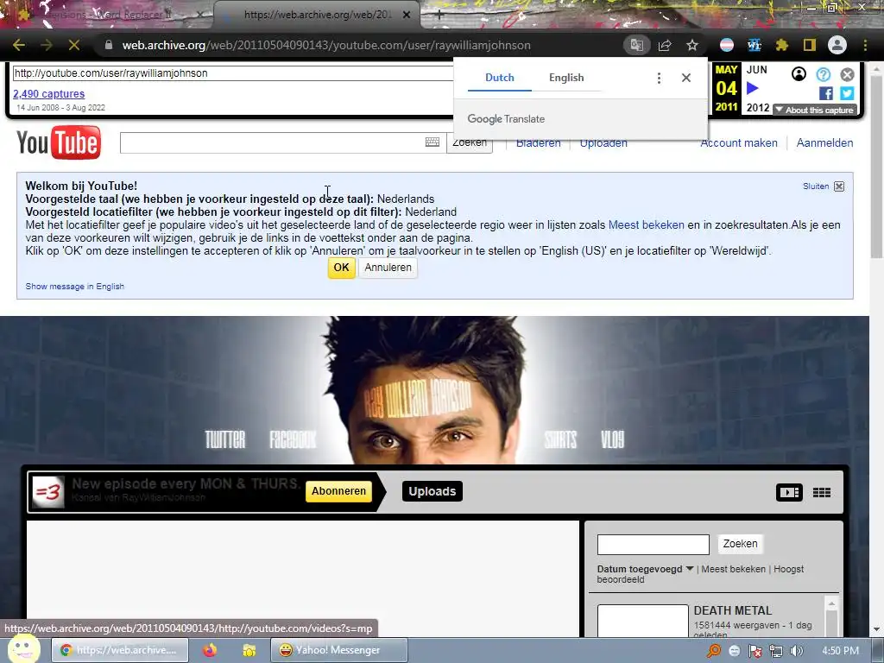884x663 pixels.
Task: Open the Account maken link
Action: 739,143
